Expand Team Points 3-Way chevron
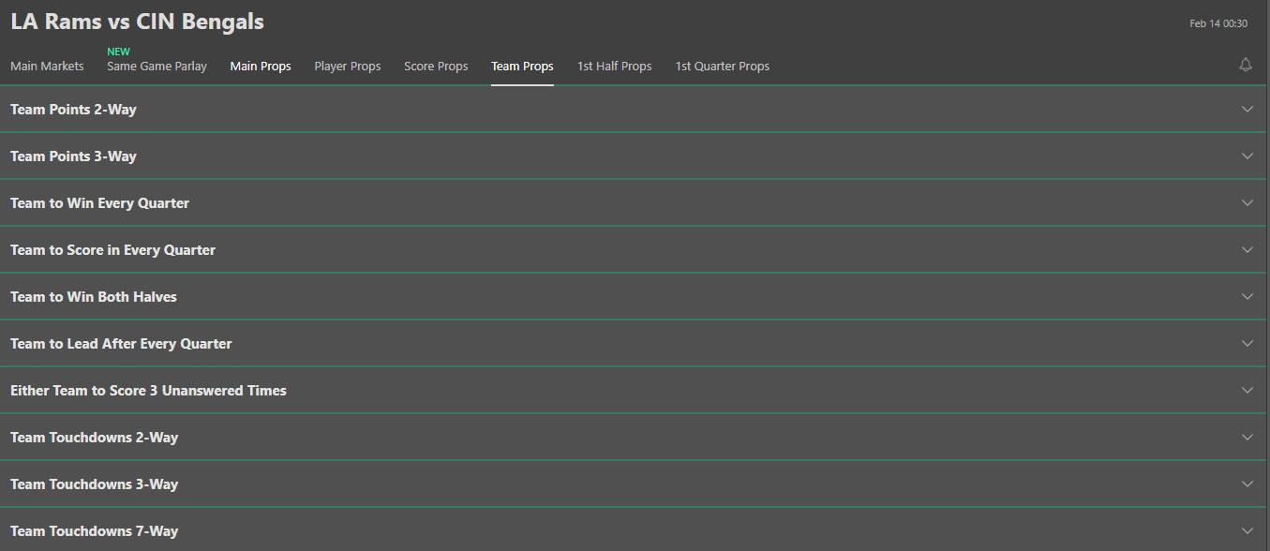The width and height of the screenshot is (1270, 551). (1248, 156)
